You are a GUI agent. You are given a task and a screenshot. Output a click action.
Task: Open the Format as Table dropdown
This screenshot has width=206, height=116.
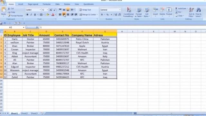pos(139,12)
